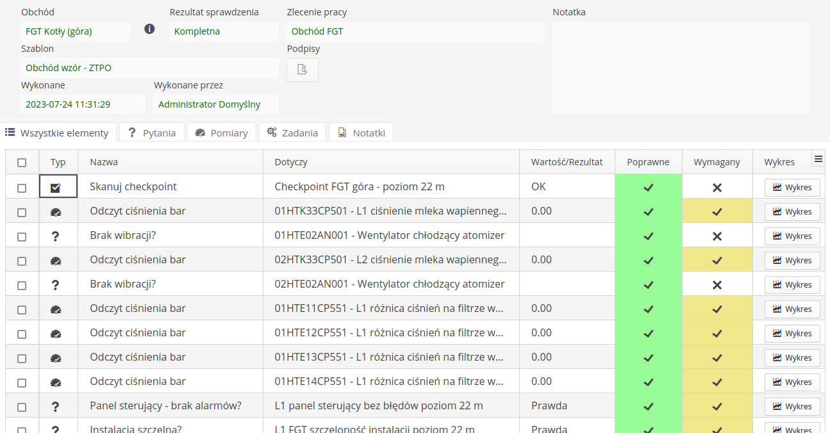Open the signatures document icon under Podpisy
830x433 pixels.
point(302,70)
